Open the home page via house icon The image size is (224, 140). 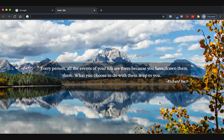coord(20,16)
